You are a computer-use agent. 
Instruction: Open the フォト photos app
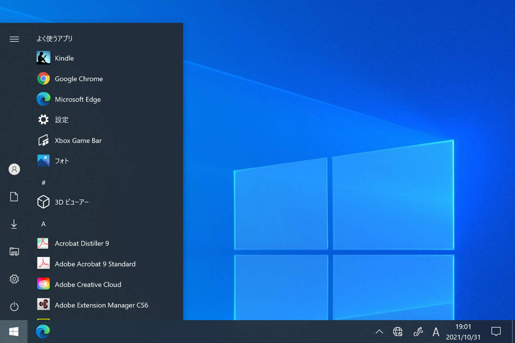tap(62, 161)
